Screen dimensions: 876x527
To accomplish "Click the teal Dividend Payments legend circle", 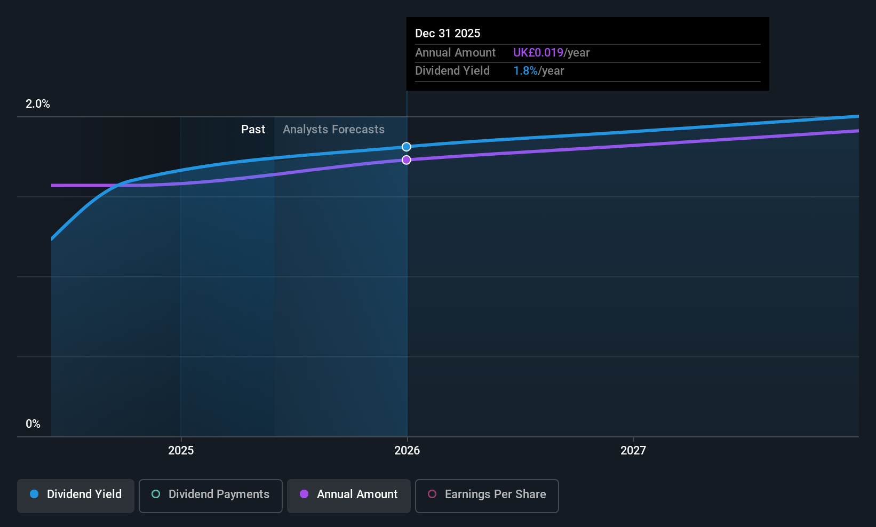I will coord(156,494).
